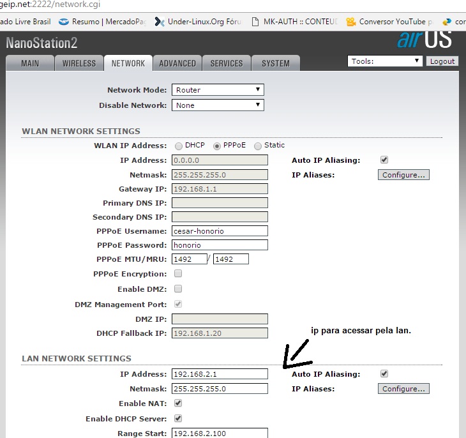This screenshot has height=438, width=466.
Task: Open the MK-AUTH bookmark page icon
Action: pyautogui.click(x=255, y=22)
